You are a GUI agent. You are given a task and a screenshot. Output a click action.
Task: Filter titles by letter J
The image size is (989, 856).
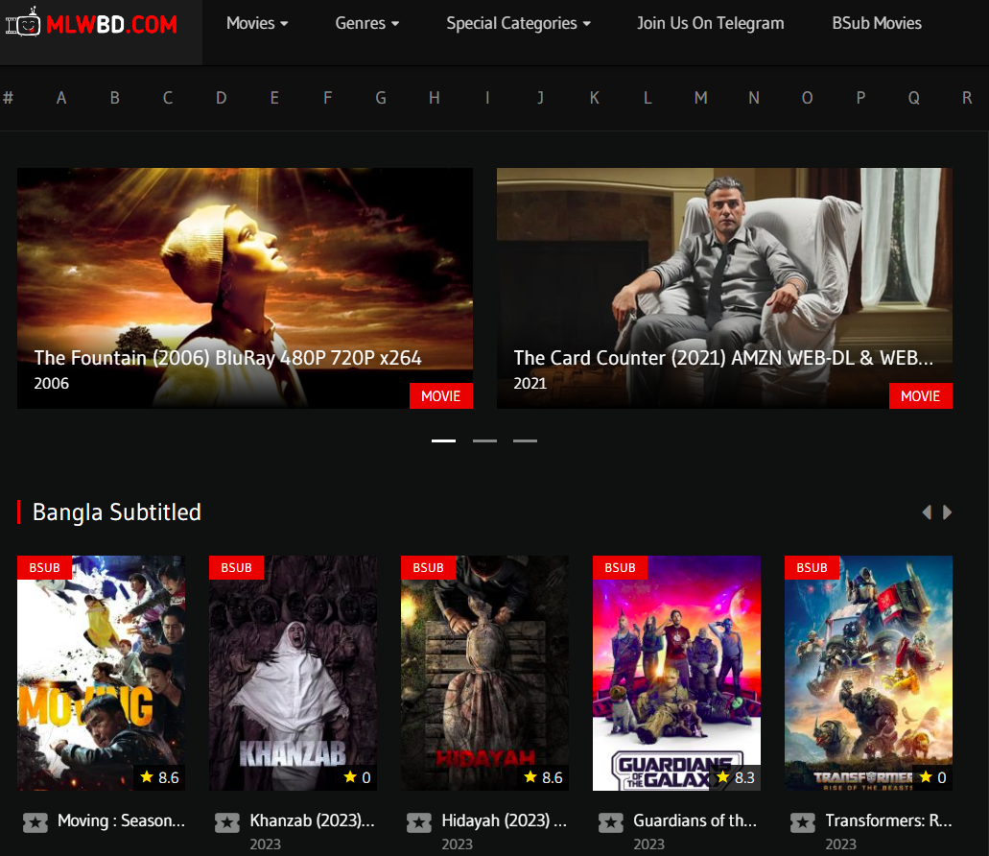click(x=540, y=98)
